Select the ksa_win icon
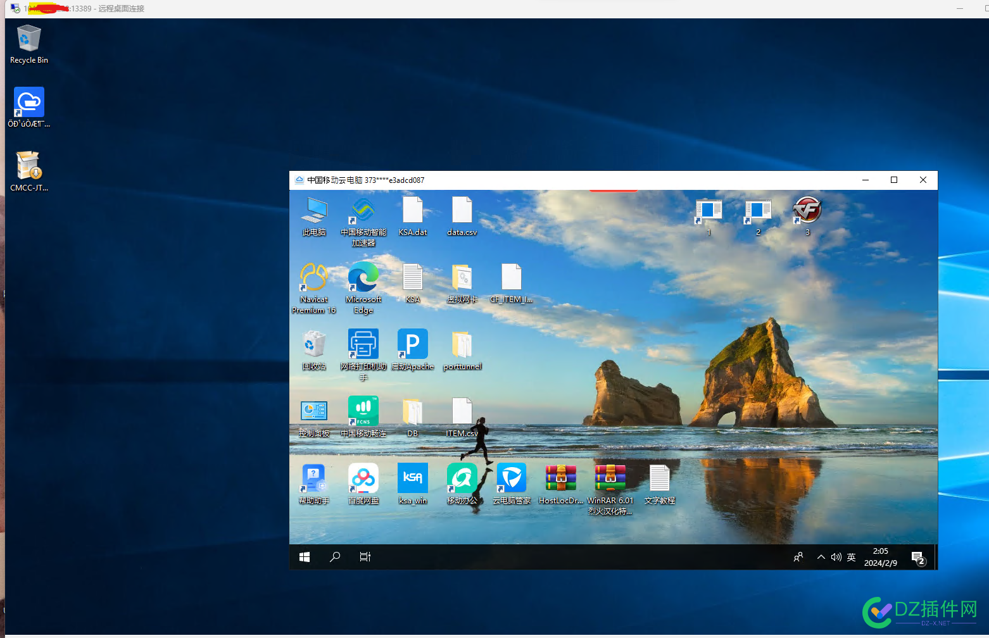The width and height of the screenshot is (989, 638). tap(413, 478)
